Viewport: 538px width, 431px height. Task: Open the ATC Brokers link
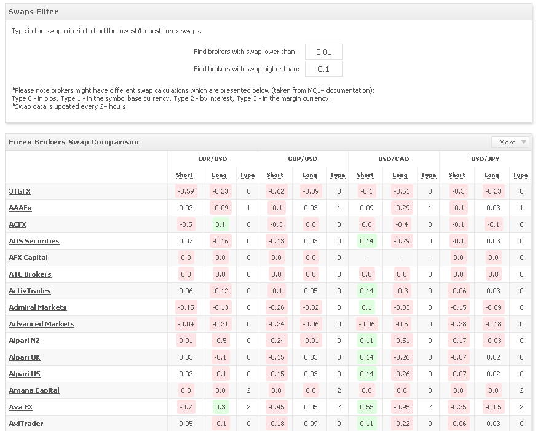tap(30, 274)
